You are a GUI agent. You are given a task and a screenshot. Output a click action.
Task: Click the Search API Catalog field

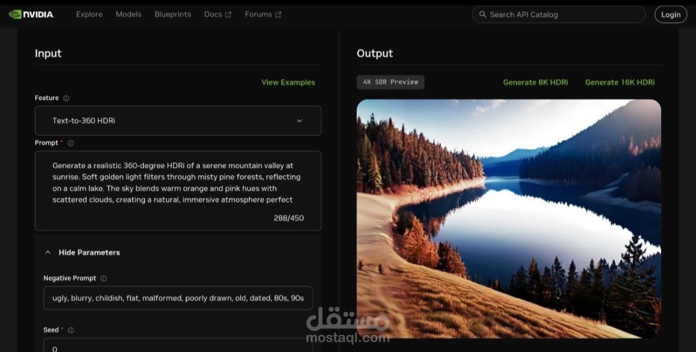(x=558, y=15)
